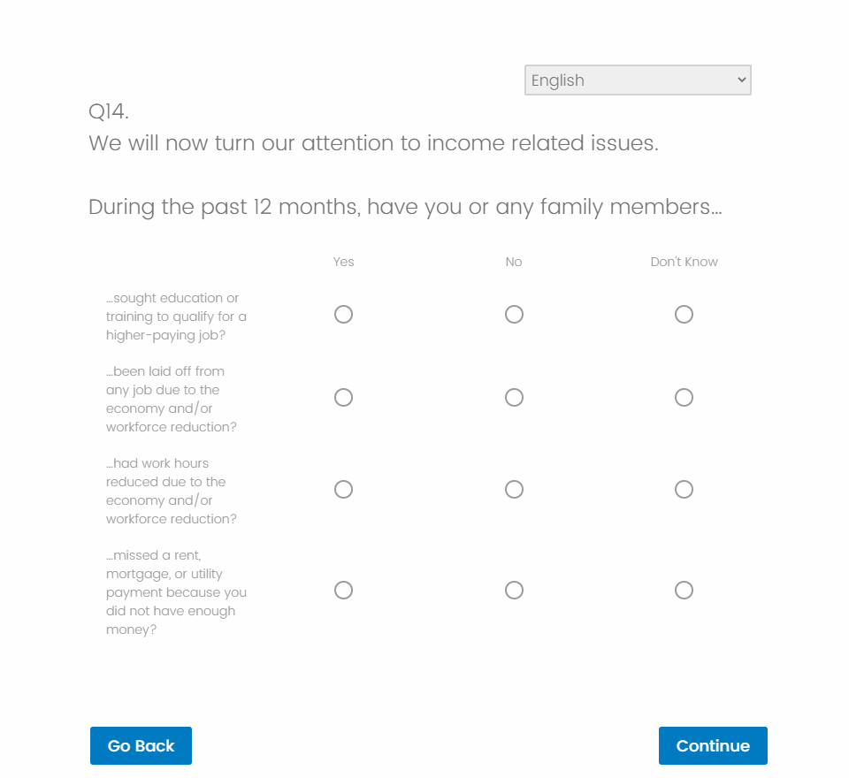Select No for work hours reduced
The width and height of the screenshot is (849, 778).
(514, 490)
